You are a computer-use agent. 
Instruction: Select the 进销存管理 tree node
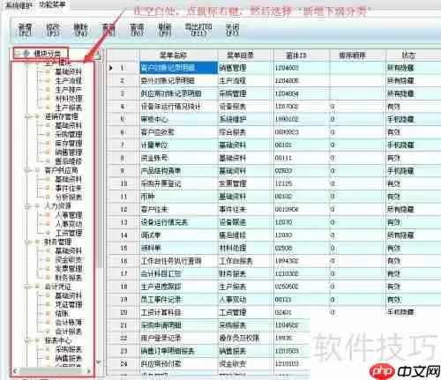pyautogui.click(x=61, y=116)
